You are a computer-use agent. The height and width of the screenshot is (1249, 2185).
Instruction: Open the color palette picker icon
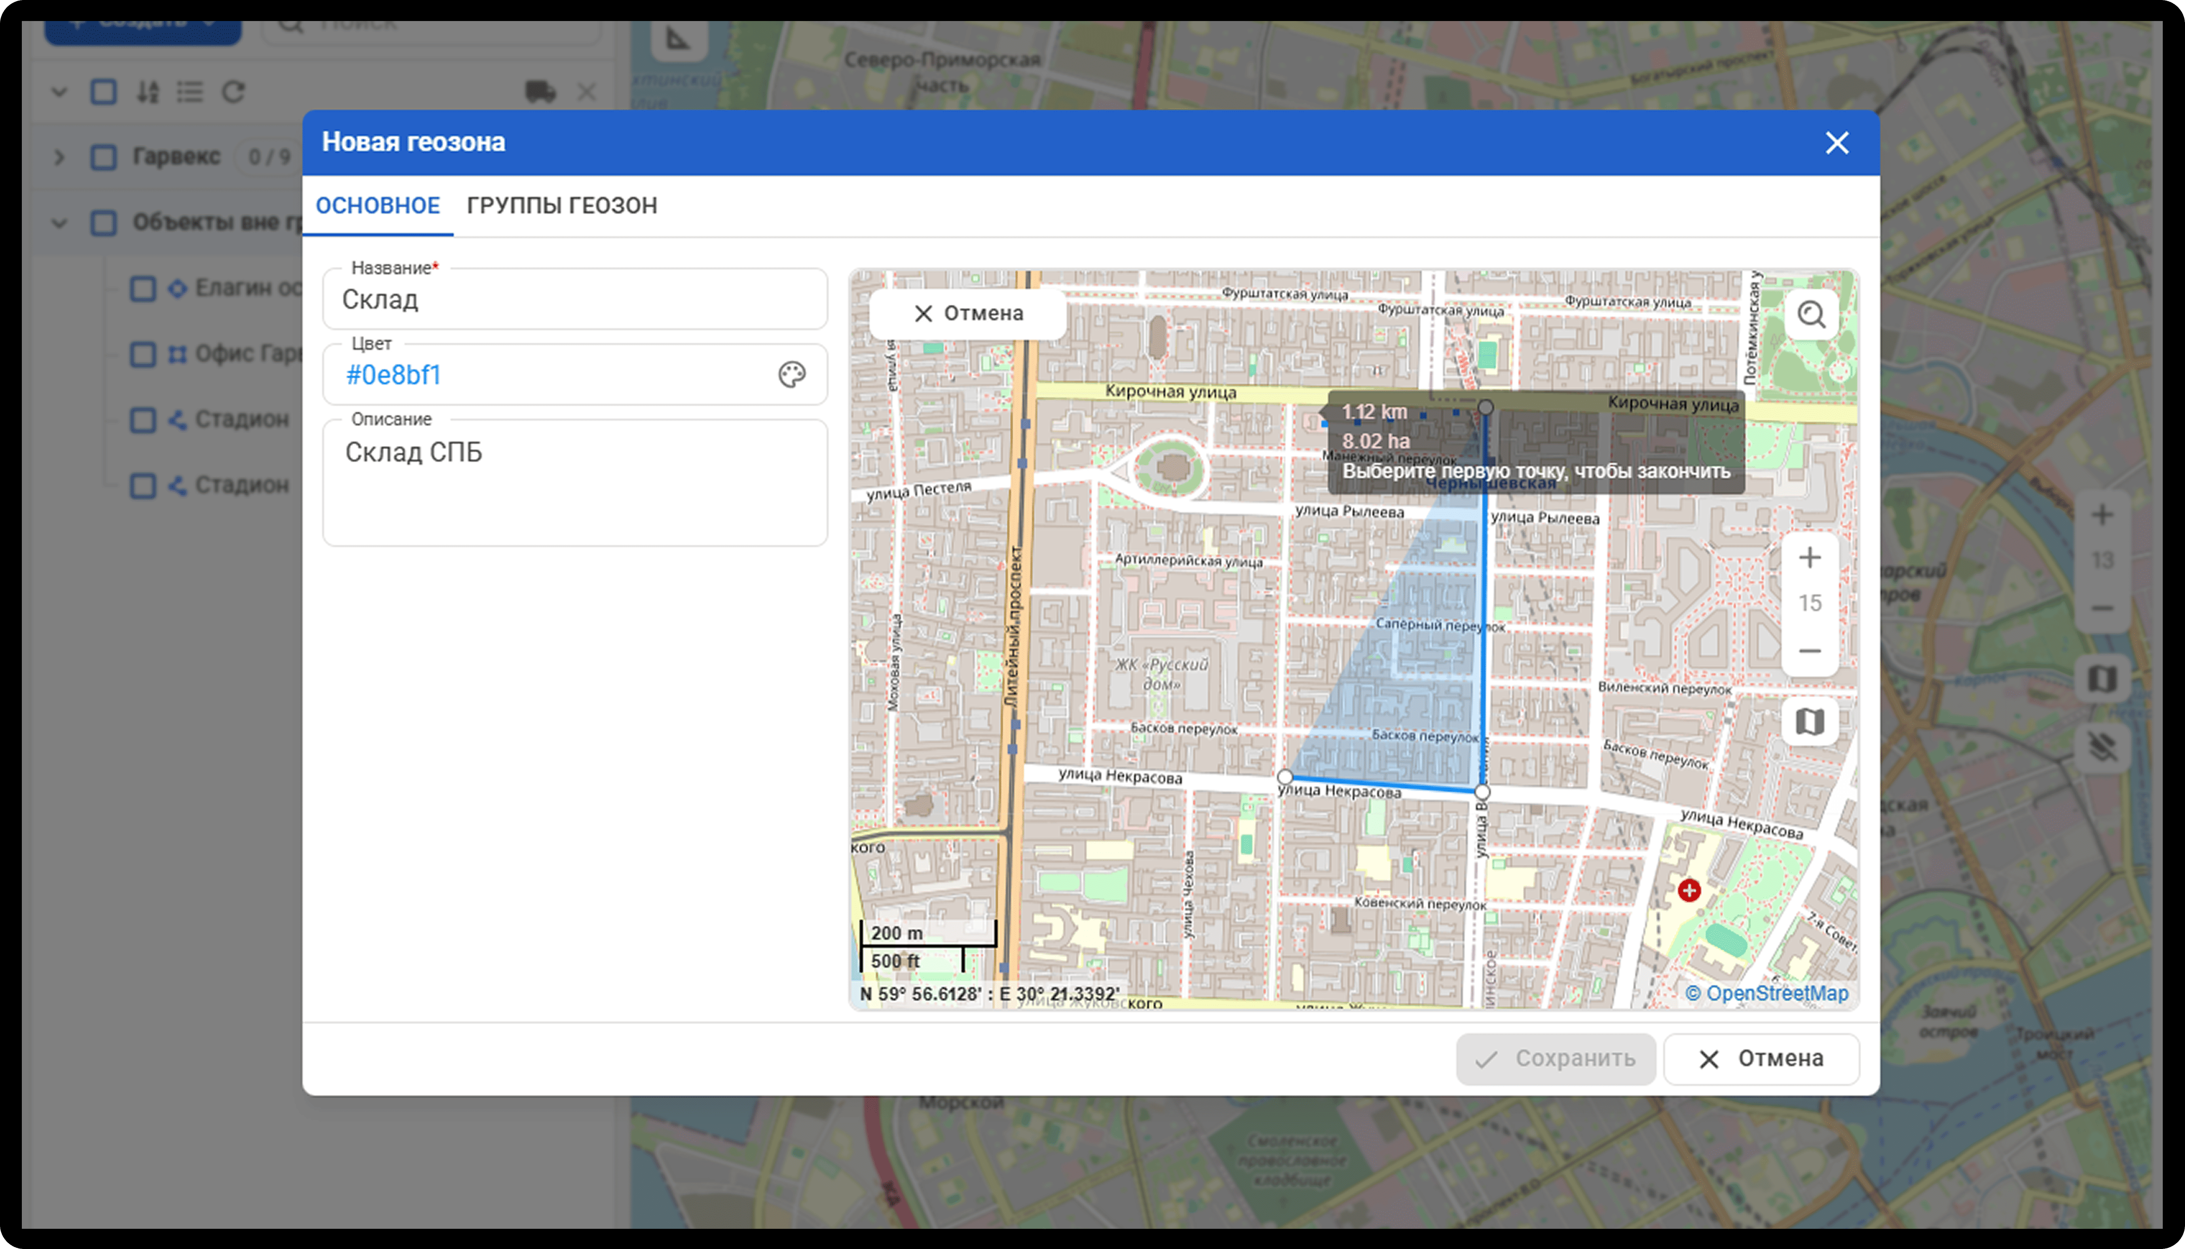(x=791, y=375)
